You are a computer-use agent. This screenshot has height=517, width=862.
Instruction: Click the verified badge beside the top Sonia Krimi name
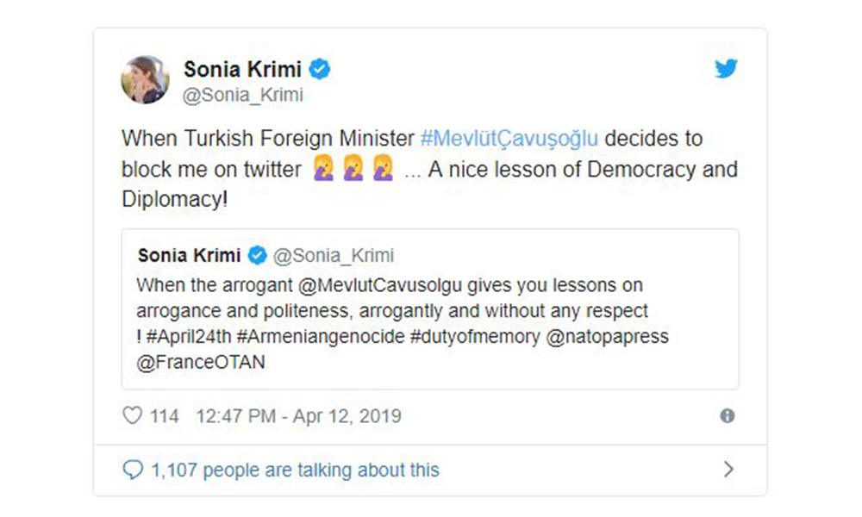click(320, 70)
